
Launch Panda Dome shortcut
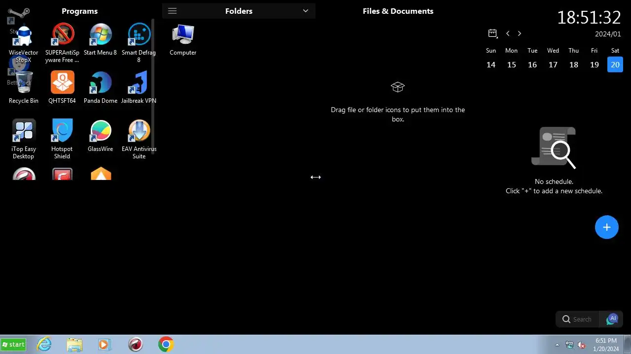[101, 88]
